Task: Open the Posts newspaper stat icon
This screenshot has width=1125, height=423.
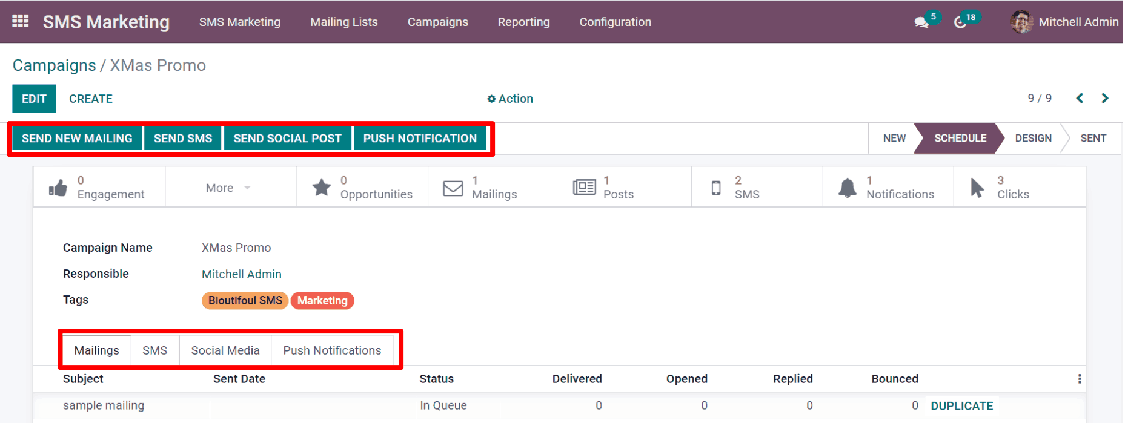Action: coord(584,188)
